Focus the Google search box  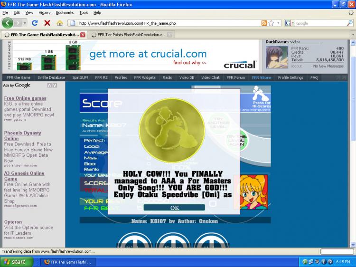(320, 23)
